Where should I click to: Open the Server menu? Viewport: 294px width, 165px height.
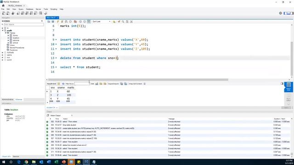38,9
